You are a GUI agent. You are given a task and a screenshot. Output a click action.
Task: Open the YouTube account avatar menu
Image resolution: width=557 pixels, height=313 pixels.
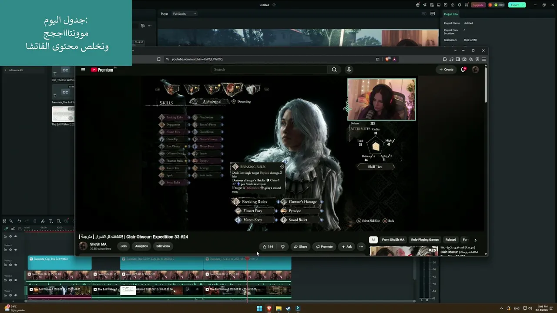(475, 70)
